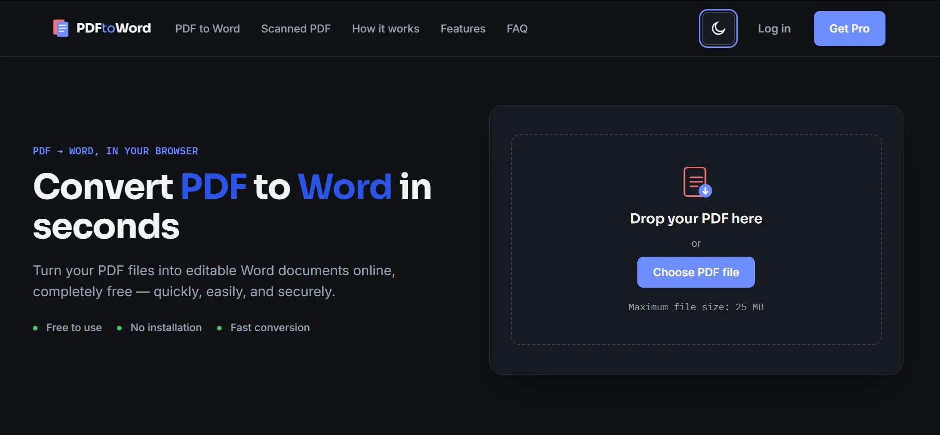Open the PDF to Word nav item
The height and width of the screenshot is (435, 940).
(208, 28)
